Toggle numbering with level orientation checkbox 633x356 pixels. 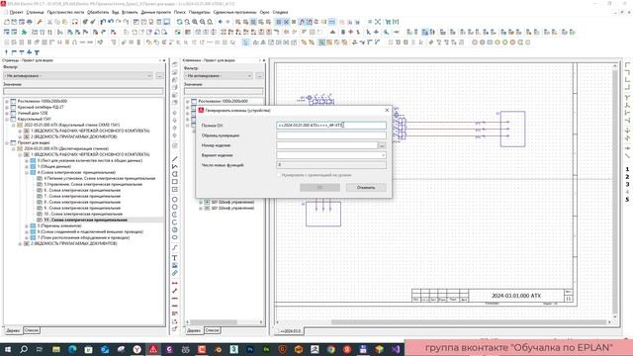[x=279, y=175]
